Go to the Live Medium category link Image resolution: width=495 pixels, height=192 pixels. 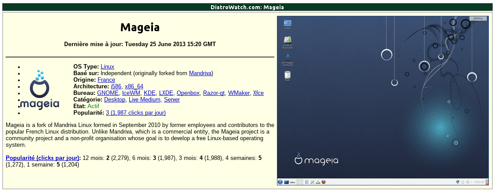click(x=145, y=100)
